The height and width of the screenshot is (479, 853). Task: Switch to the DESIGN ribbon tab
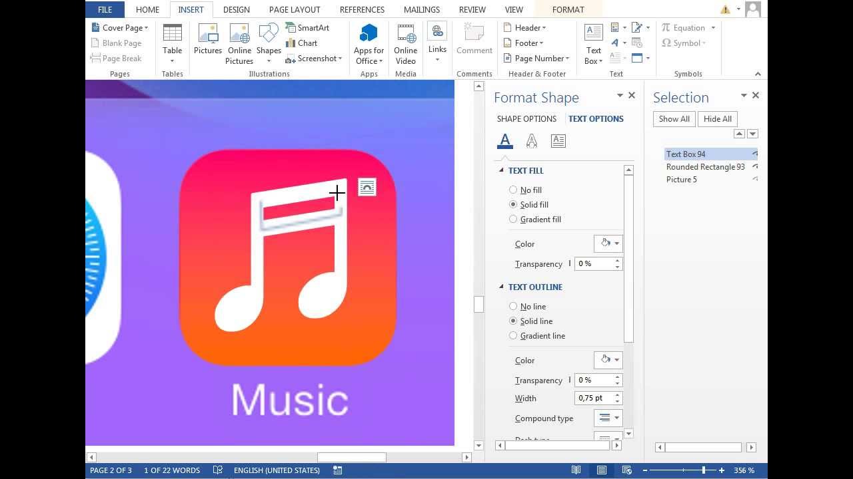(236, 10)
